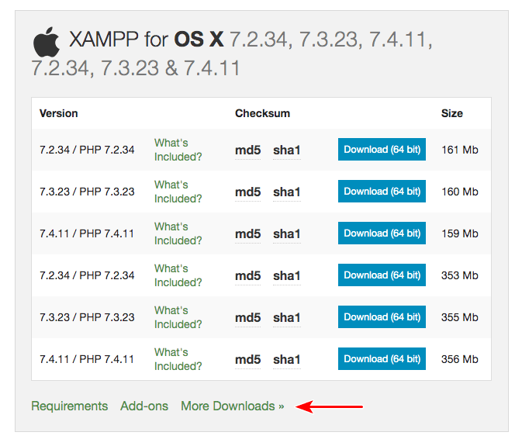Show sha1 checksum for the 353 Mb download
The height and width of the screenshot is (446, 522).
pos(287,276)
